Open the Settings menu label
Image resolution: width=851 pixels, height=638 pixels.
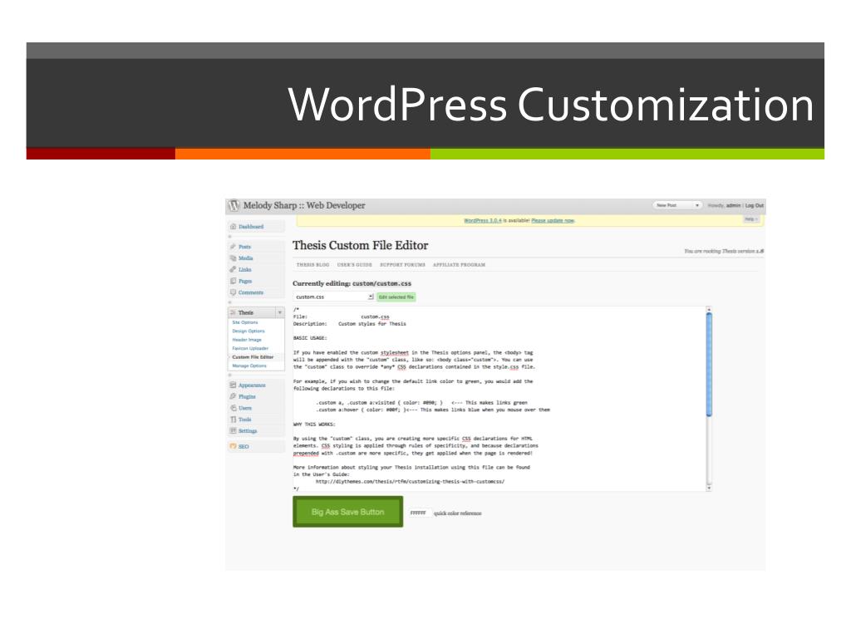tap(248, 431)
